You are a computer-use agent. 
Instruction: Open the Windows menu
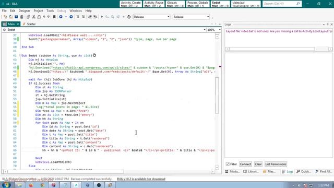(75, 10)
